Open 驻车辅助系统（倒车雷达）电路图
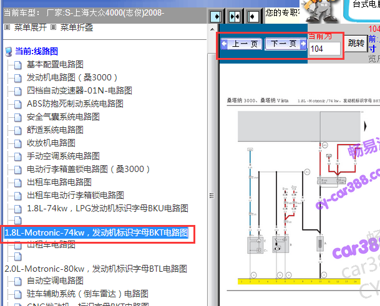This screenshot has width=380, height=306. pos(87,294)
